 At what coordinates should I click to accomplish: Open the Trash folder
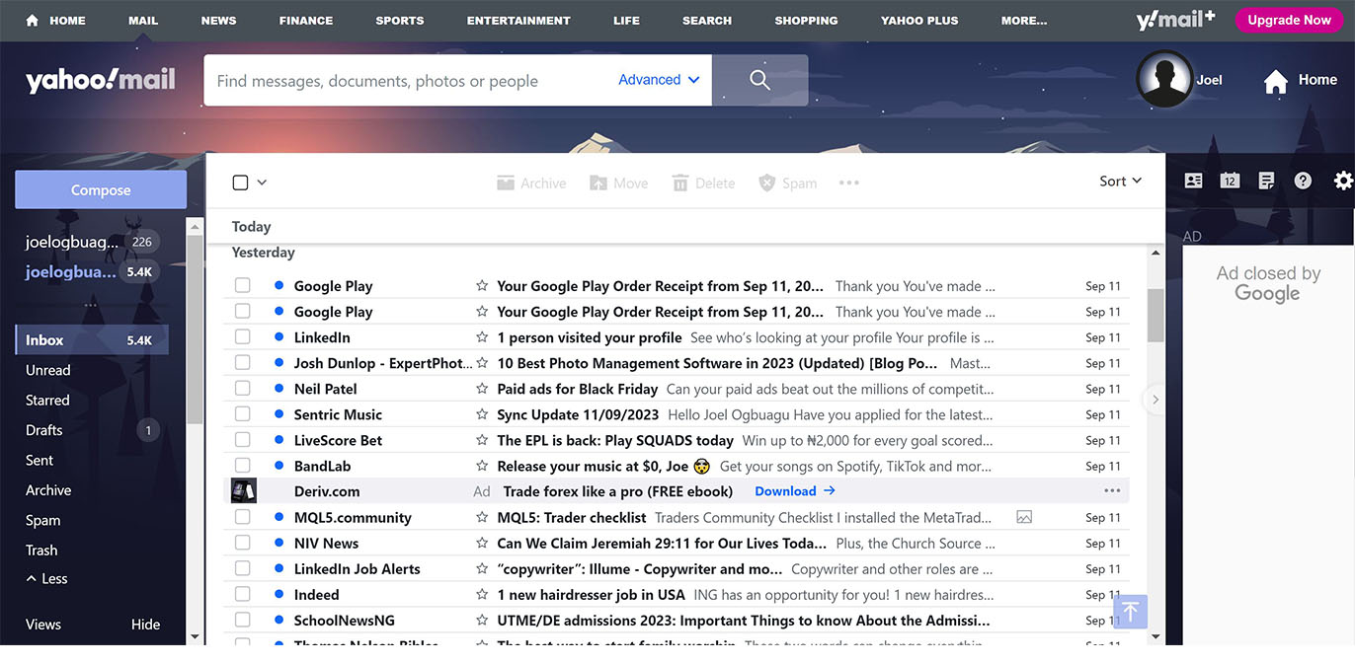click(x=41, y=551)
